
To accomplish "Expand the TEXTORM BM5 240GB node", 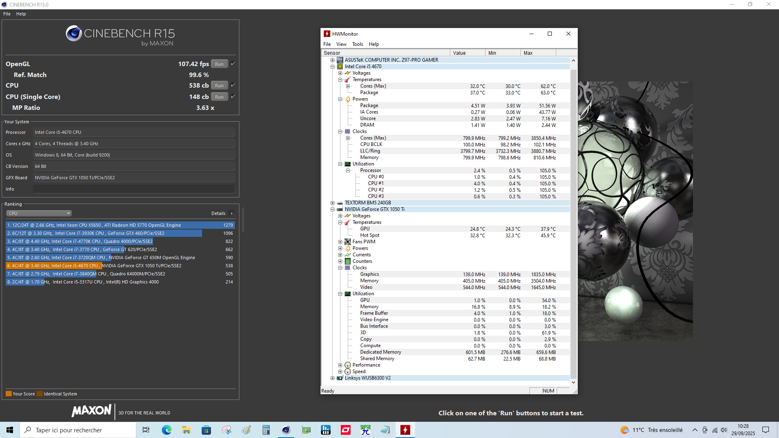I will tap(333, 203).
